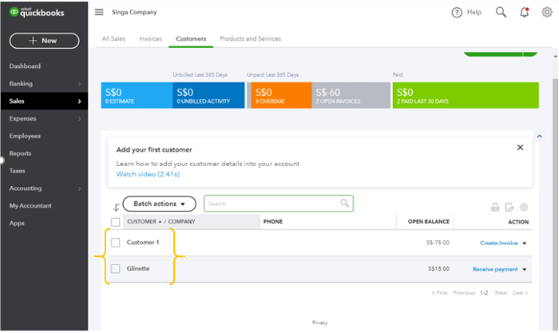Click the sort arrow beside Batch actions
The width and height of the screenshot is (559, 333).
(x=116, y=207)
